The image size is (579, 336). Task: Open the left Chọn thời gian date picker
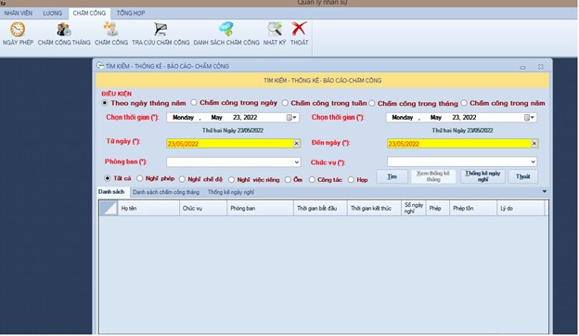(291, 118)
